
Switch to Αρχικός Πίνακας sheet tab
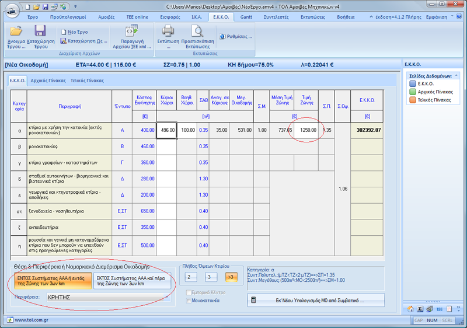point(48,81)
